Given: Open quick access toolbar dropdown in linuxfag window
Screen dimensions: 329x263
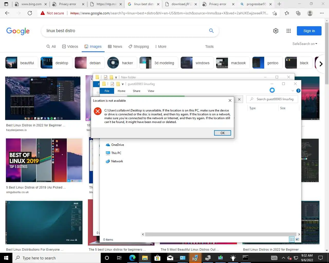Looking at the screenshot, I should pyautogui.click(x=123, y=84).
